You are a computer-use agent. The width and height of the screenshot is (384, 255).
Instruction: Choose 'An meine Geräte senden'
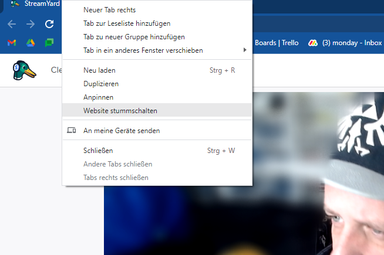coord(122,130)
